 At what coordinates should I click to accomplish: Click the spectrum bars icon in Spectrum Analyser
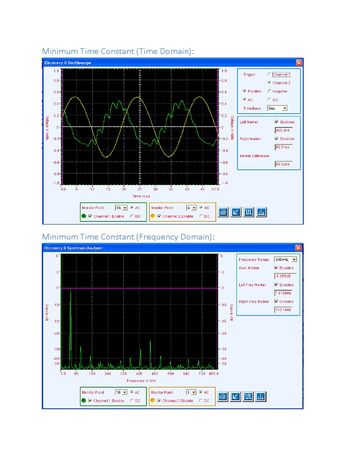pyautogui.click(x=261, y=397)
